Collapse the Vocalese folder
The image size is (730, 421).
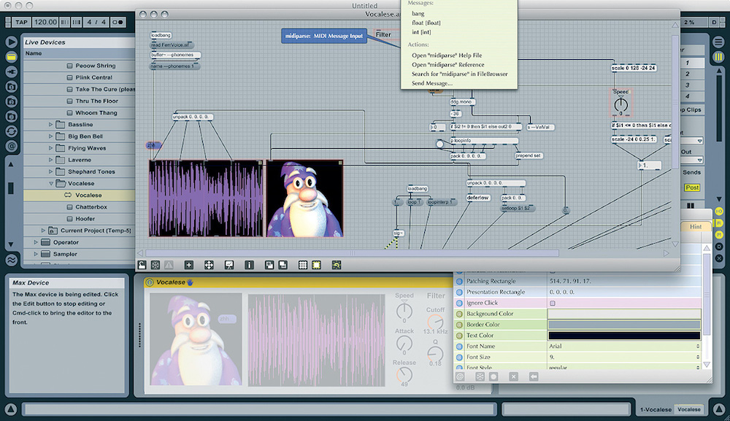point(51,183)
